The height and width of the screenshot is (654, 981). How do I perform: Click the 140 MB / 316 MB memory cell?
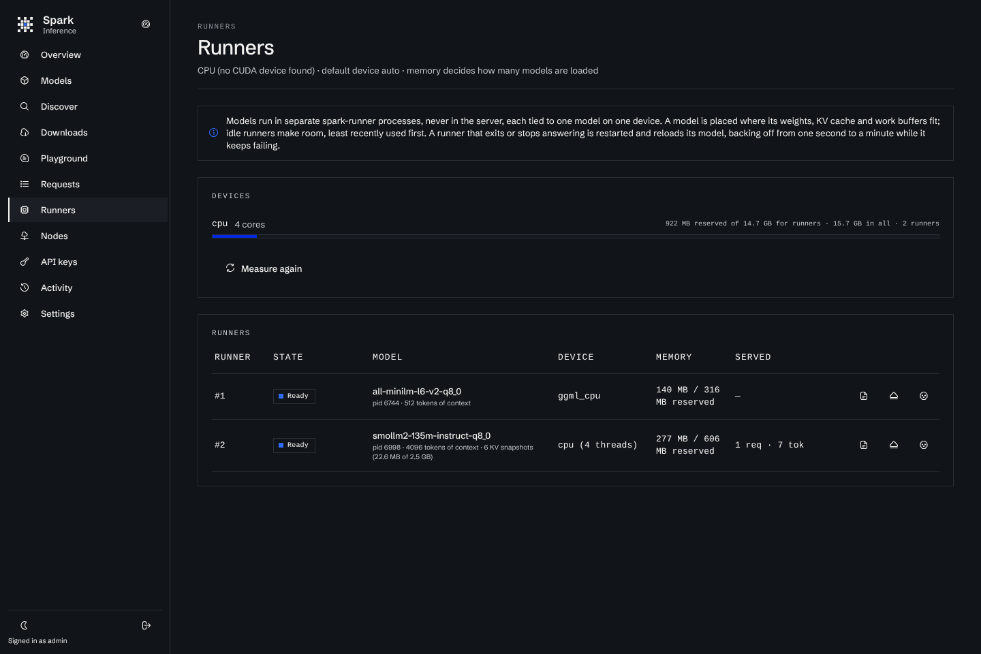(688, 396)
